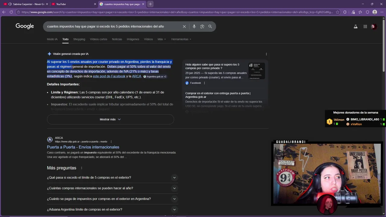Open options for the Facebook source card
386x217 pixels.
tap(204, 83)
